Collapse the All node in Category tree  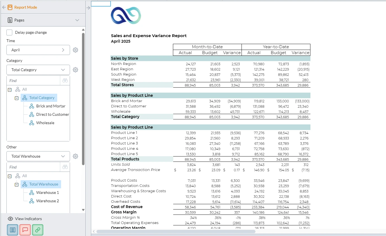point(10,90)
